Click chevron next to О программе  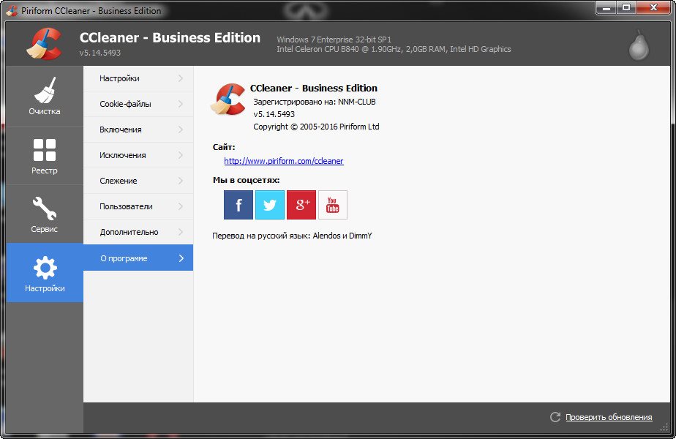(181, 258)
